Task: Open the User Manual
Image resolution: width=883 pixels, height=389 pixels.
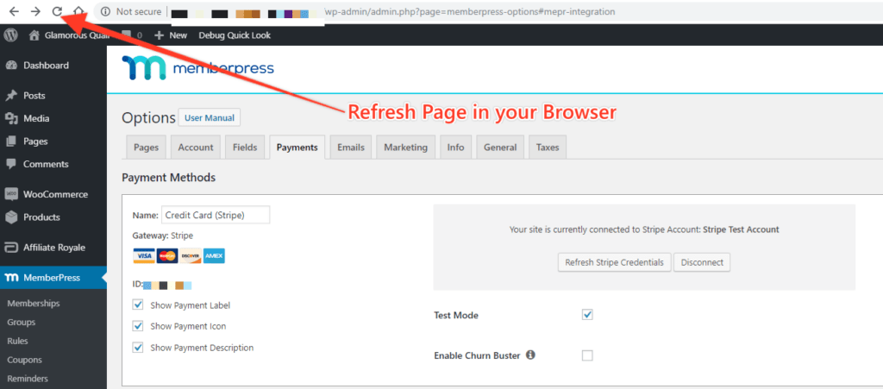Action: 210,118
